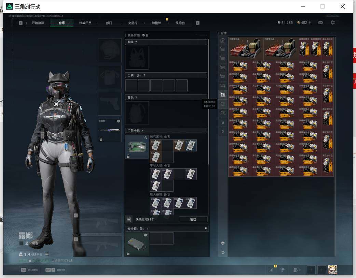Click the player avatar in the bottom bar
The height and width of the screenshot is (278, 356).
tap(332, 270)
